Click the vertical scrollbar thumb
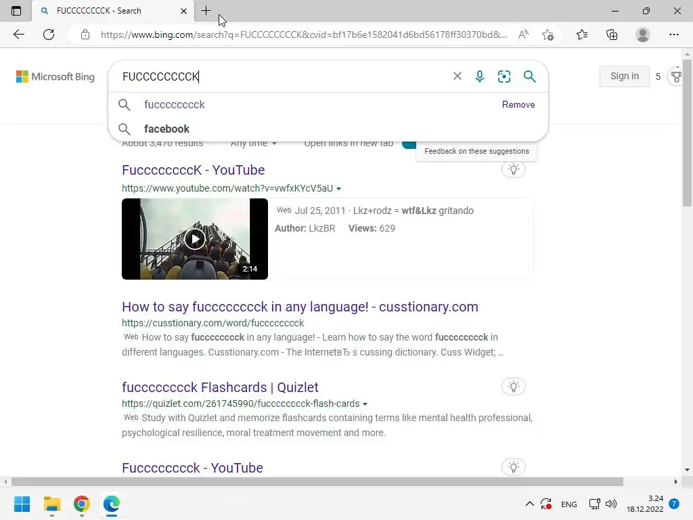 tap(687, 133)
